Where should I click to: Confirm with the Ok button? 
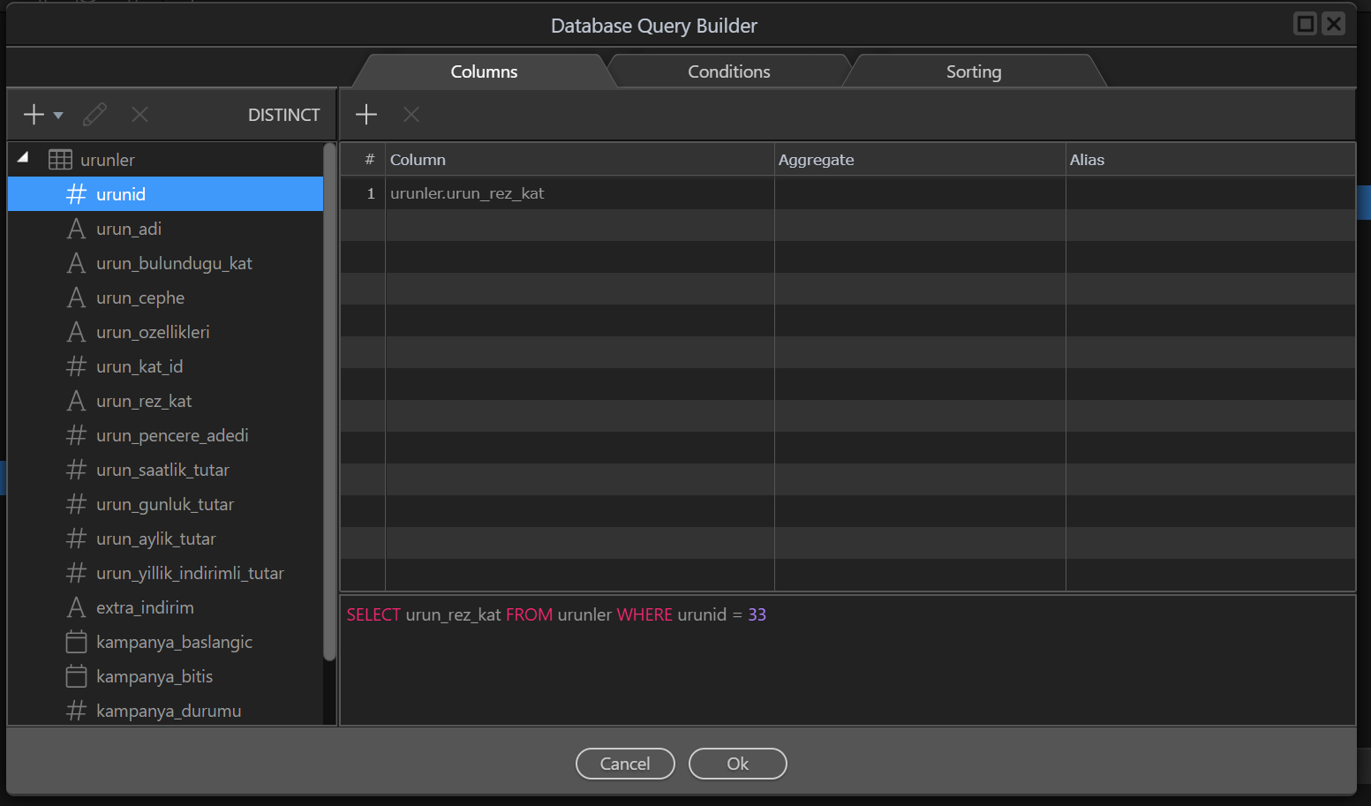737,764
